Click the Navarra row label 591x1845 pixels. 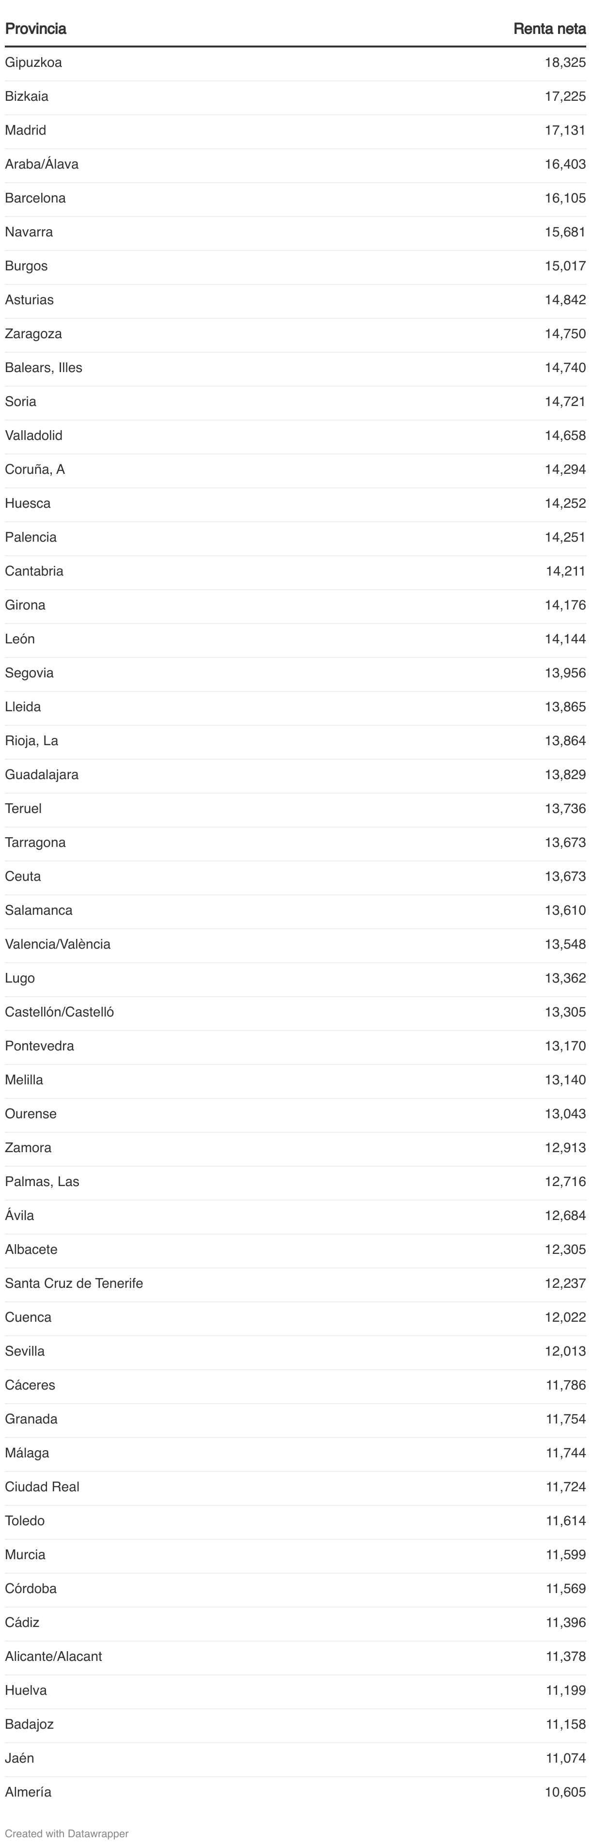[x=29, y=232]
